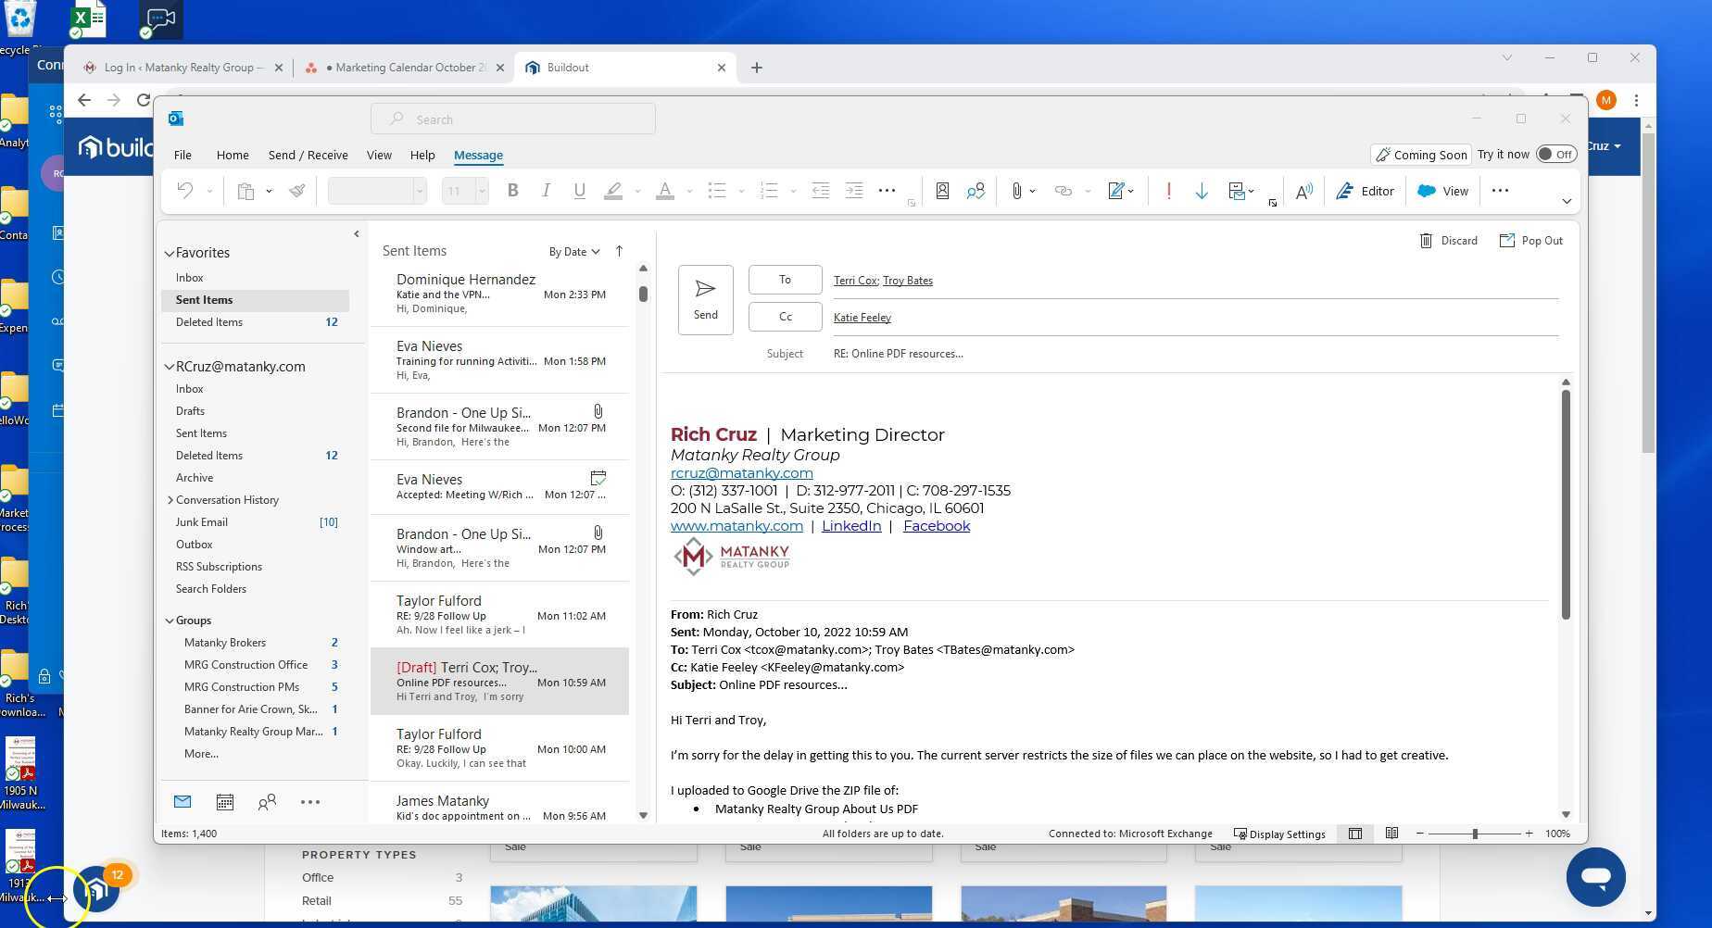
Task: Open the People view icon
Action: coord(267,802)
